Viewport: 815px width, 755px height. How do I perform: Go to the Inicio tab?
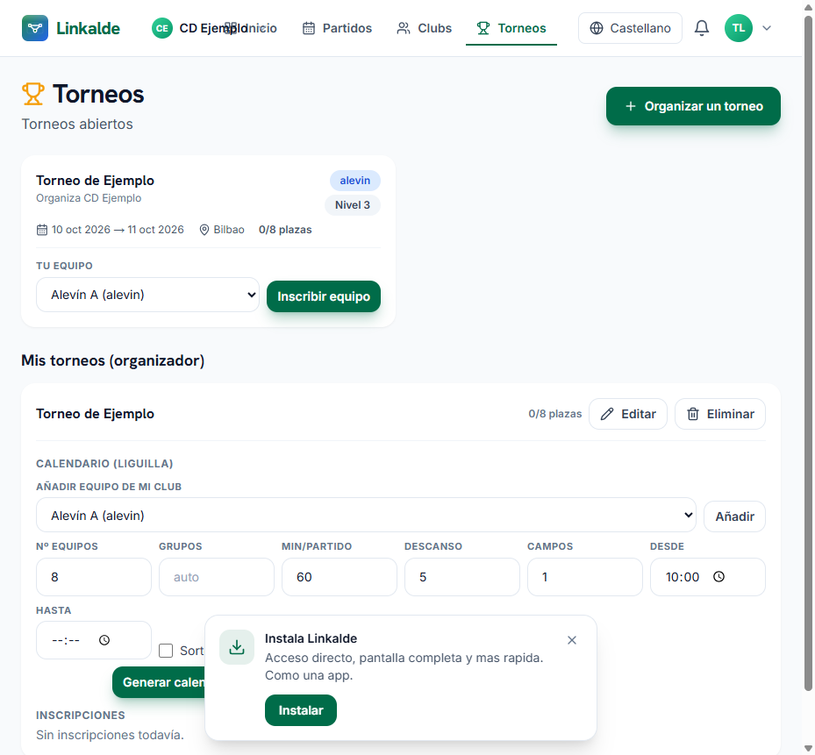coord(251,28)
